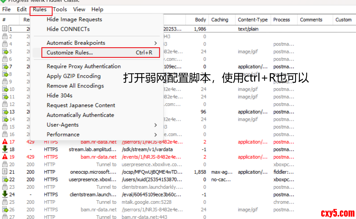The width and height of the screenshot is (356, 219).
Task: Select session 8 green arrow icon
Action: tap(5, 74)
